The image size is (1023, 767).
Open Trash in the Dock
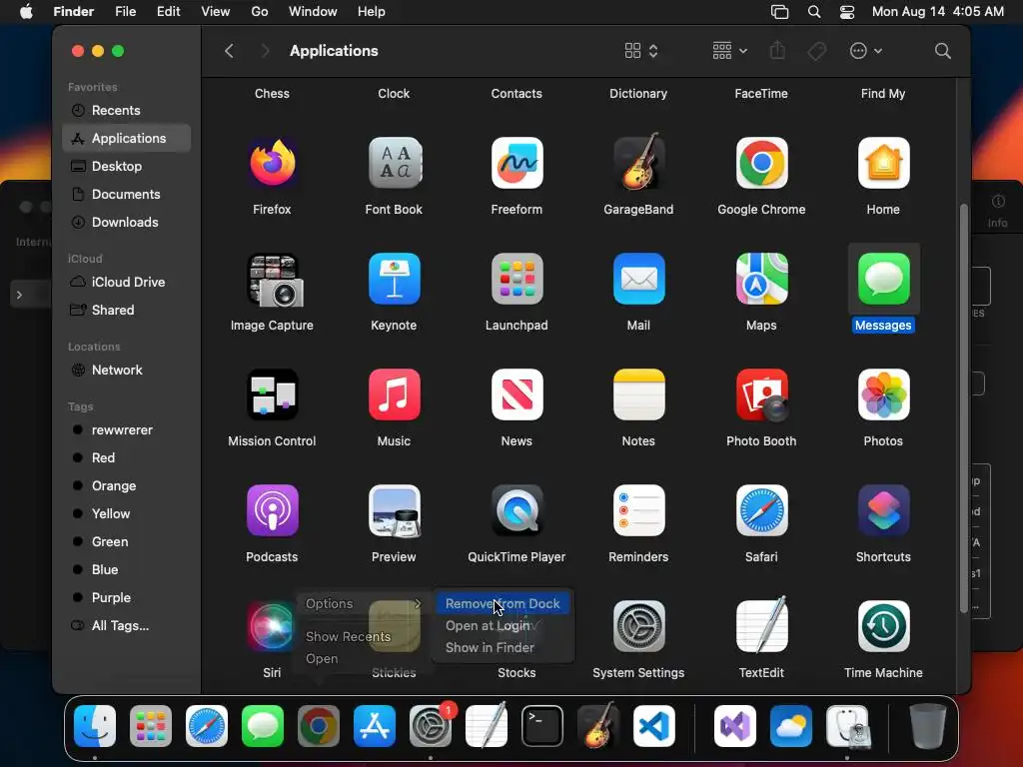coord(928,726)
